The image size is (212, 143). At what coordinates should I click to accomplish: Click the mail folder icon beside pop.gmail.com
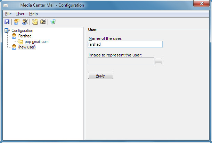[21, 42]
